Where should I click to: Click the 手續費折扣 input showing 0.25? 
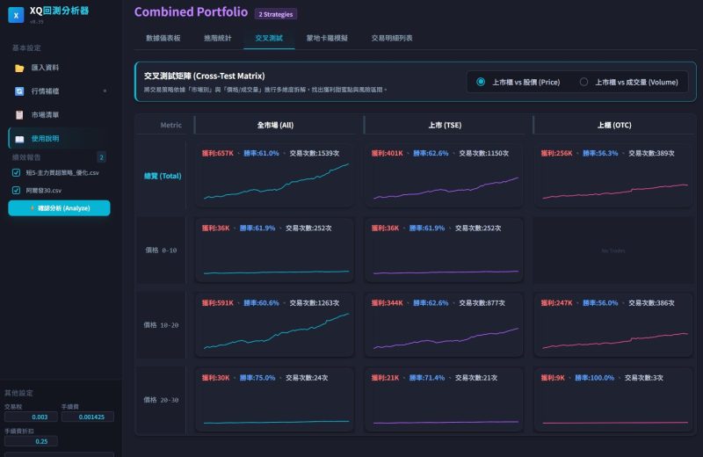(x=32, y=441)
